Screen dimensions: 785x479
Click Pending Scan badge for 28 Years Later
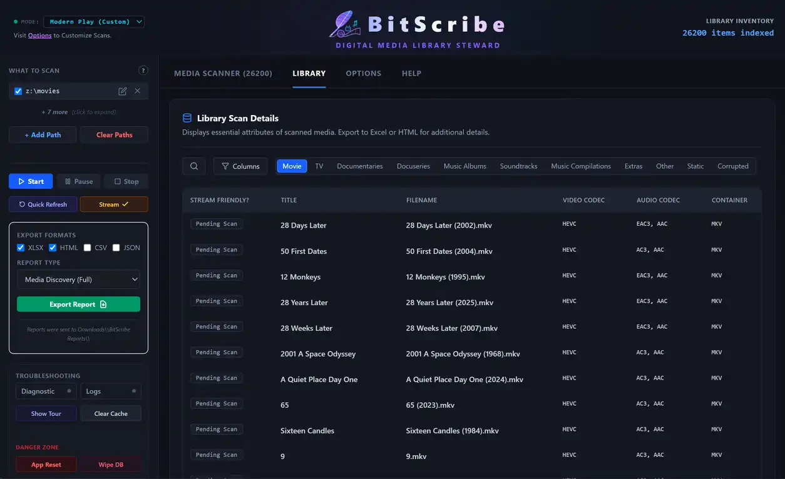click(x=217, y=301)
